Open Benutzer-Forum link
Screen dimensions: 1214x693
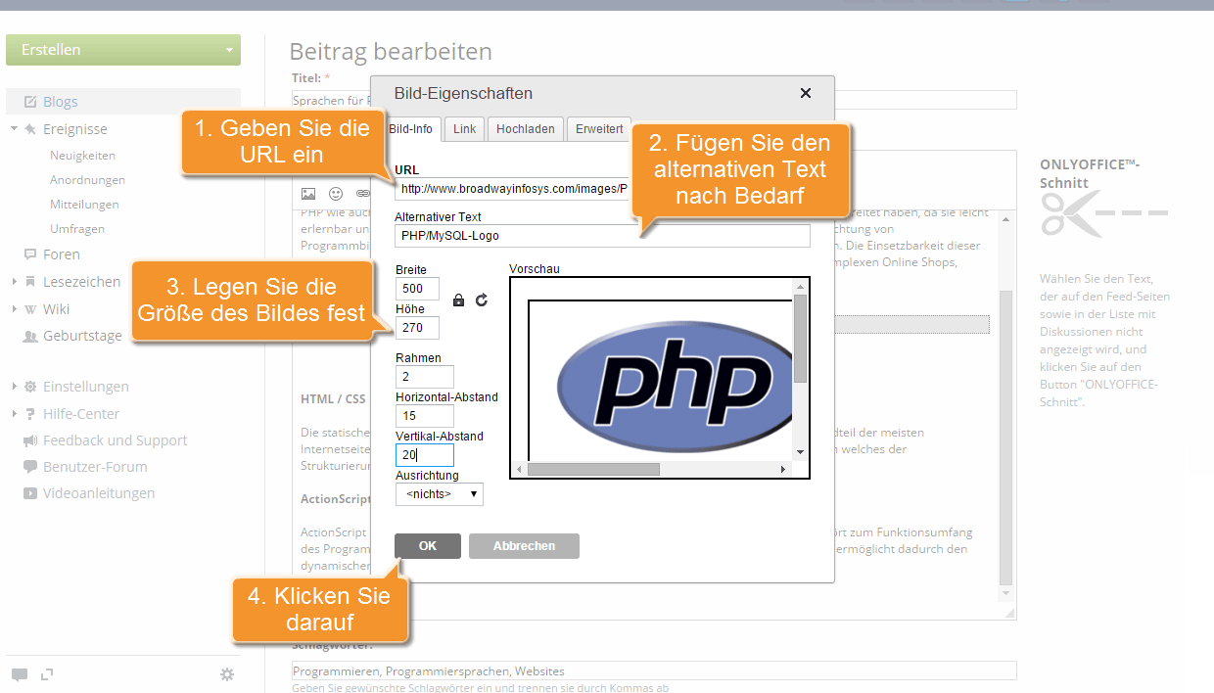(95, 467)
